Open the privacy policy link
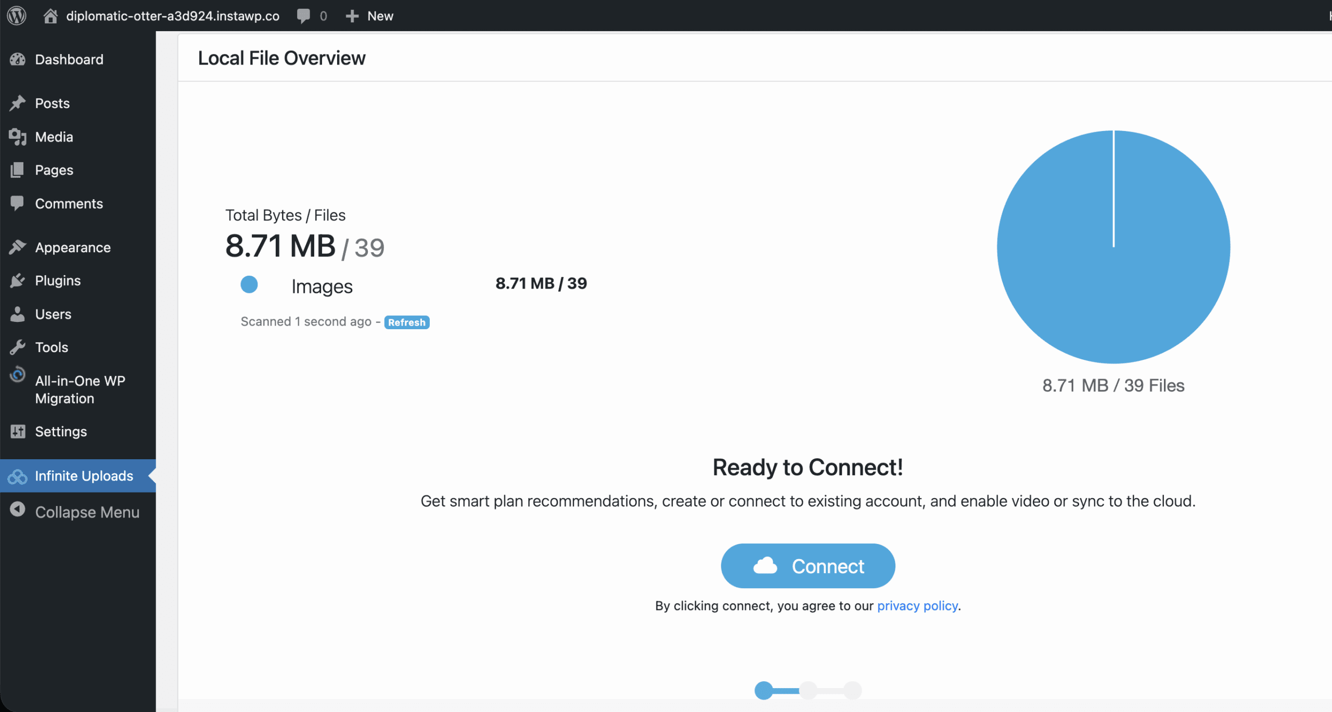1332x712 pixels. click(917, 606)
